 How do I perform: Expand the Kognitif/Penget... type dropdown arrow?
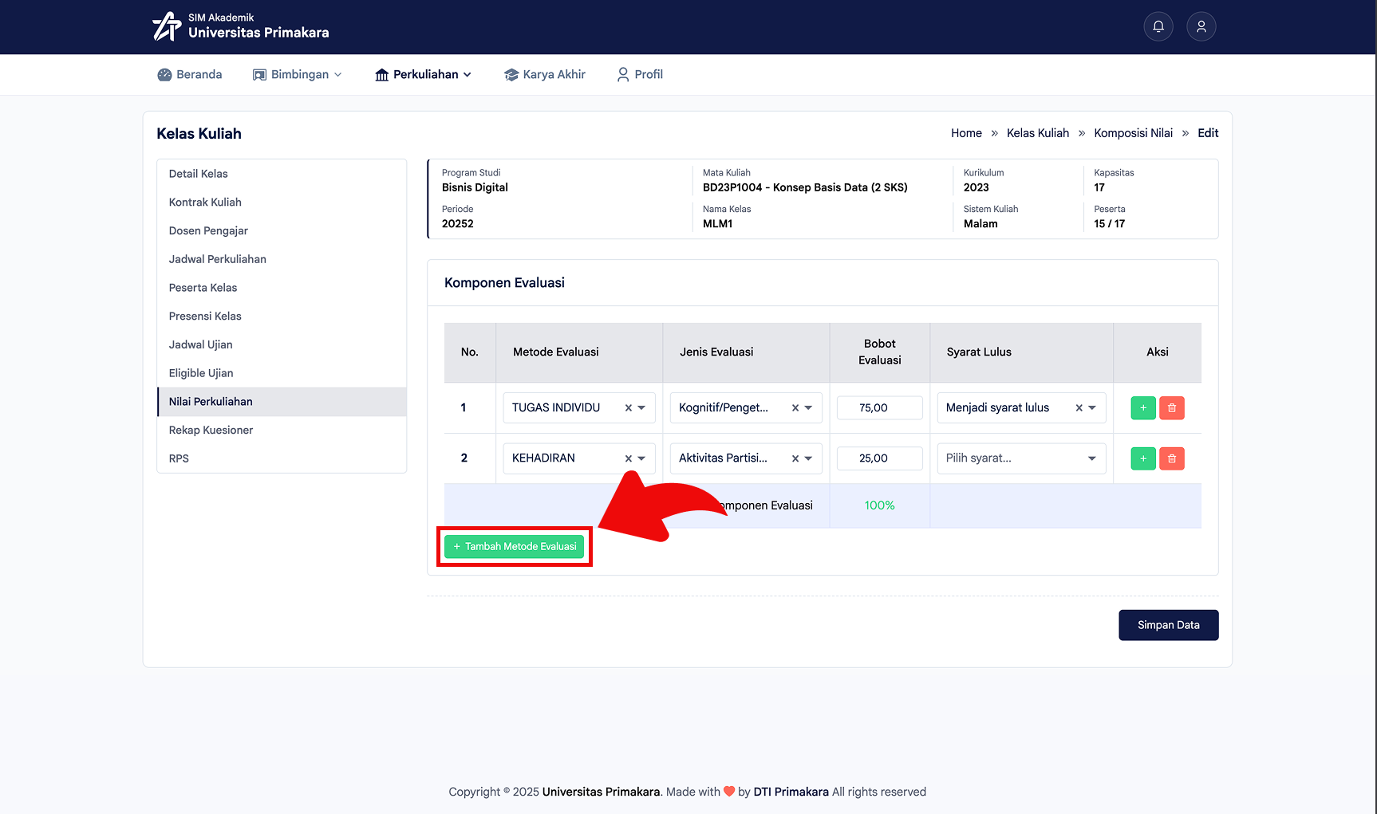tap(808, 407)
